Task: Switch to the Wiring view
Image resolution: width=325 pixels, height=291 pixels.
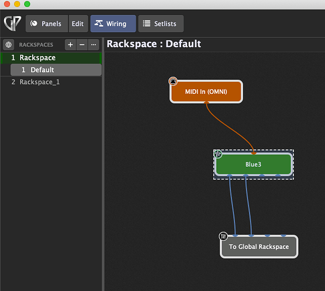Action: [113, 23]
